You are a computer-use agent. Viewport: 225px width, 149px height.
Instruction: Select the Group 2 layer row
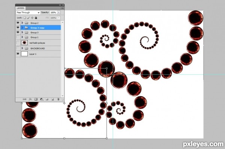38,23
